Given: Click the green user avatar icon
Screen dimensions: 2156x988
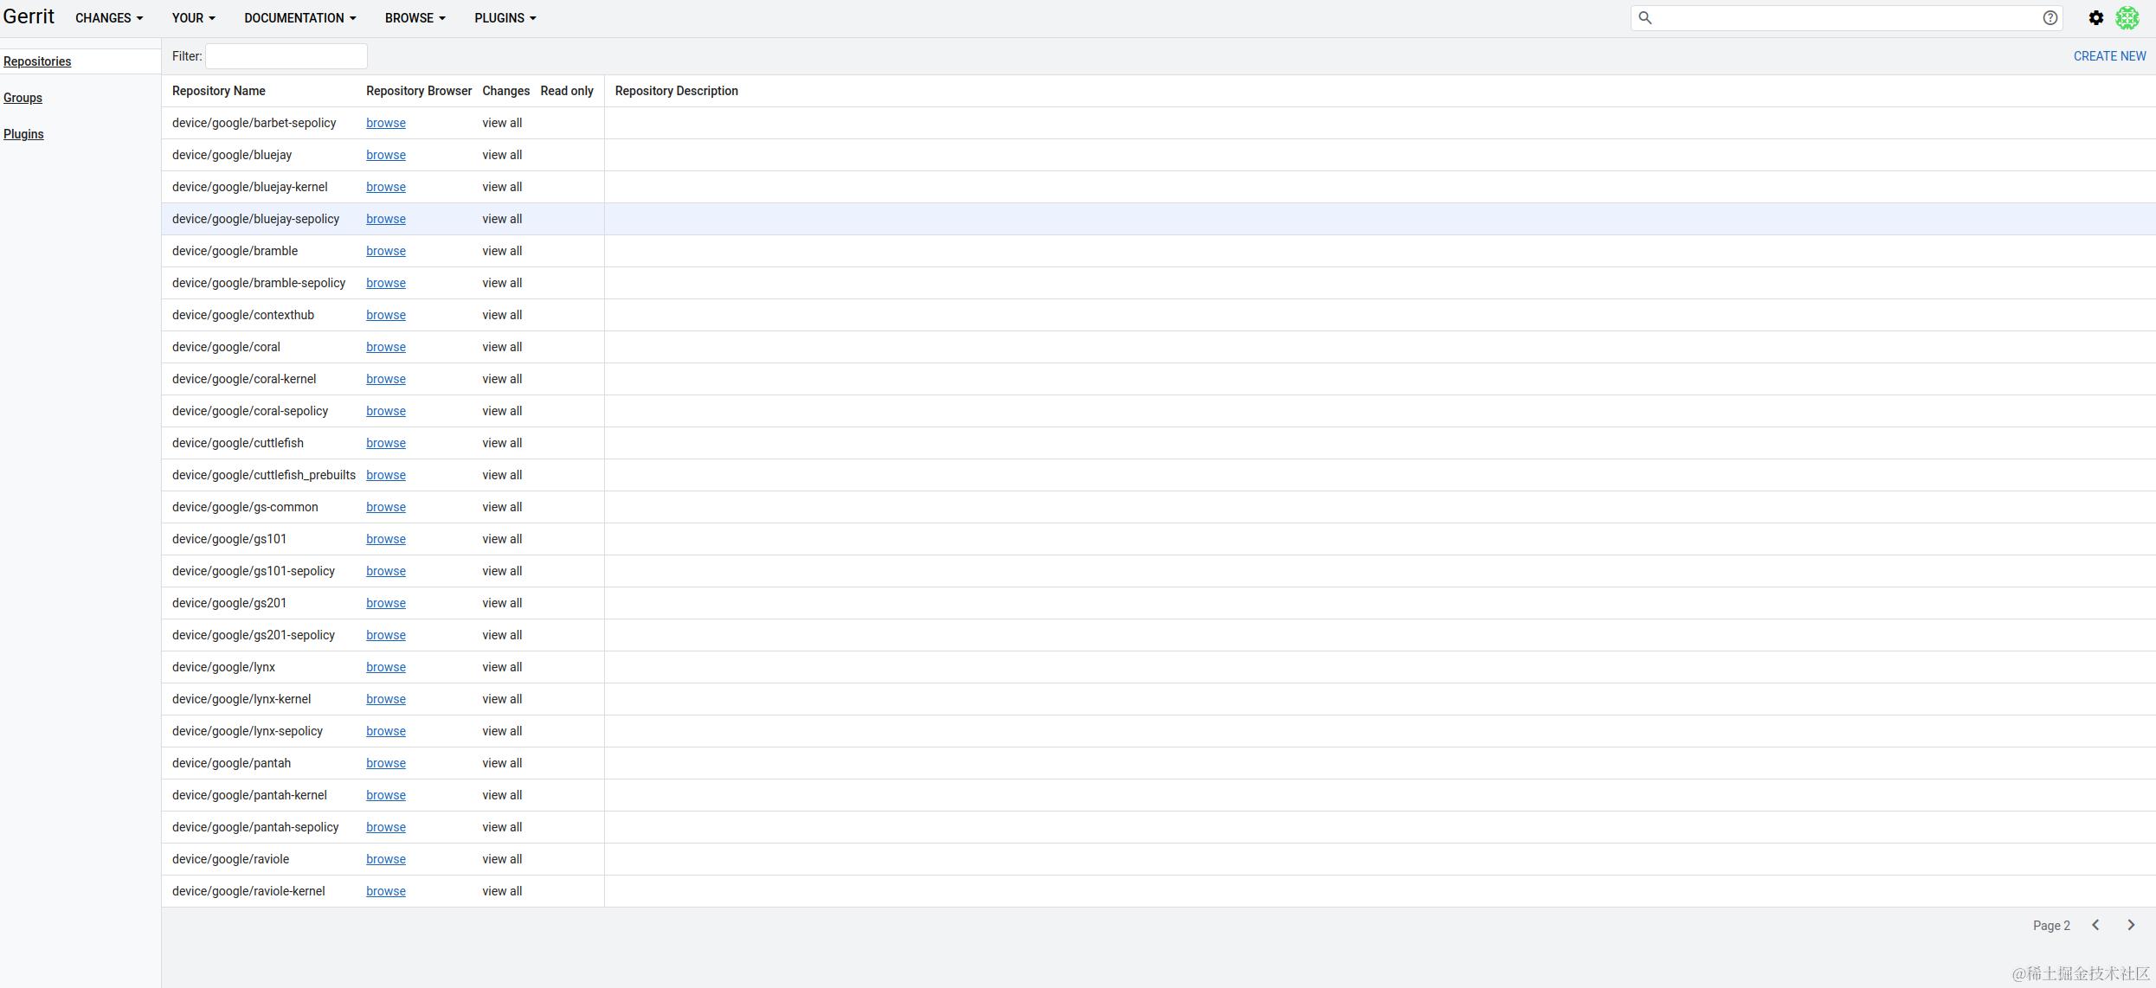Looking at the screenshot, I should coord(2127,17).
